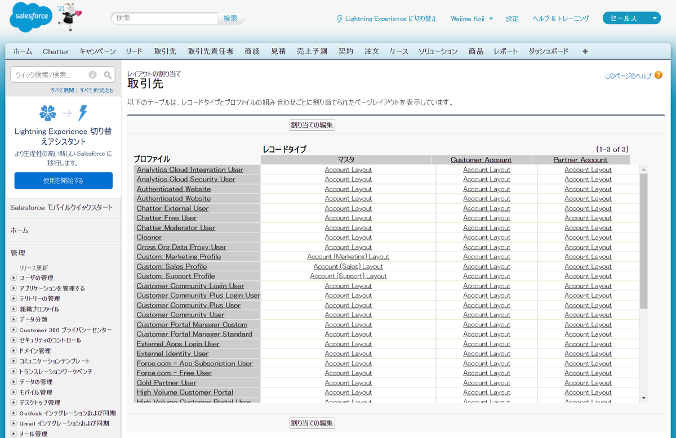676x438 pixels.
Task: Open the Chatter tab
Action: (56, 51)
